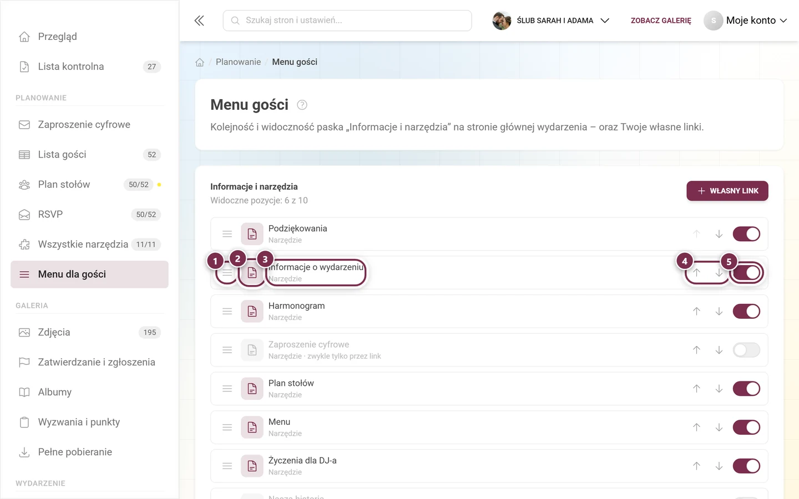Click the document icon of Harmonogram
The height and width of the screenshot is (499, 799).
pos(252,312)
